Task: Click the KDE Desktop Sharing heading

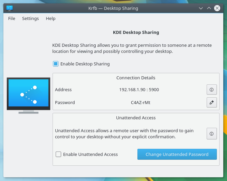Action: 136,33
